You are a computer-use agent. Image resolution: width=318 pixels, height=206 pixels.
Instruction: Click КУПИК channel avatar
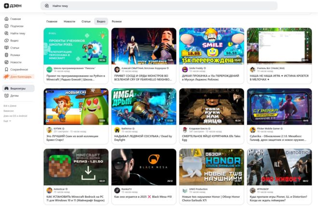[49, 130]
